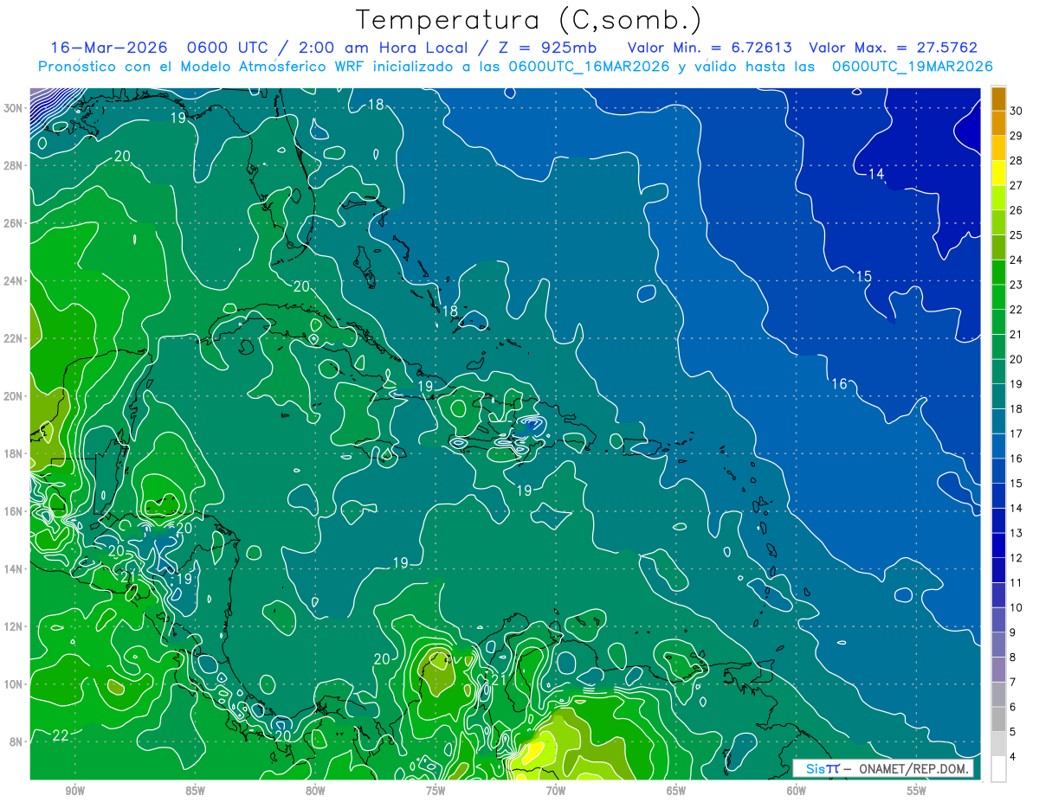Screen dimensions: 1039x802
Task: Click the color bar segment between 5 and 6
Action: coord(998,720)
